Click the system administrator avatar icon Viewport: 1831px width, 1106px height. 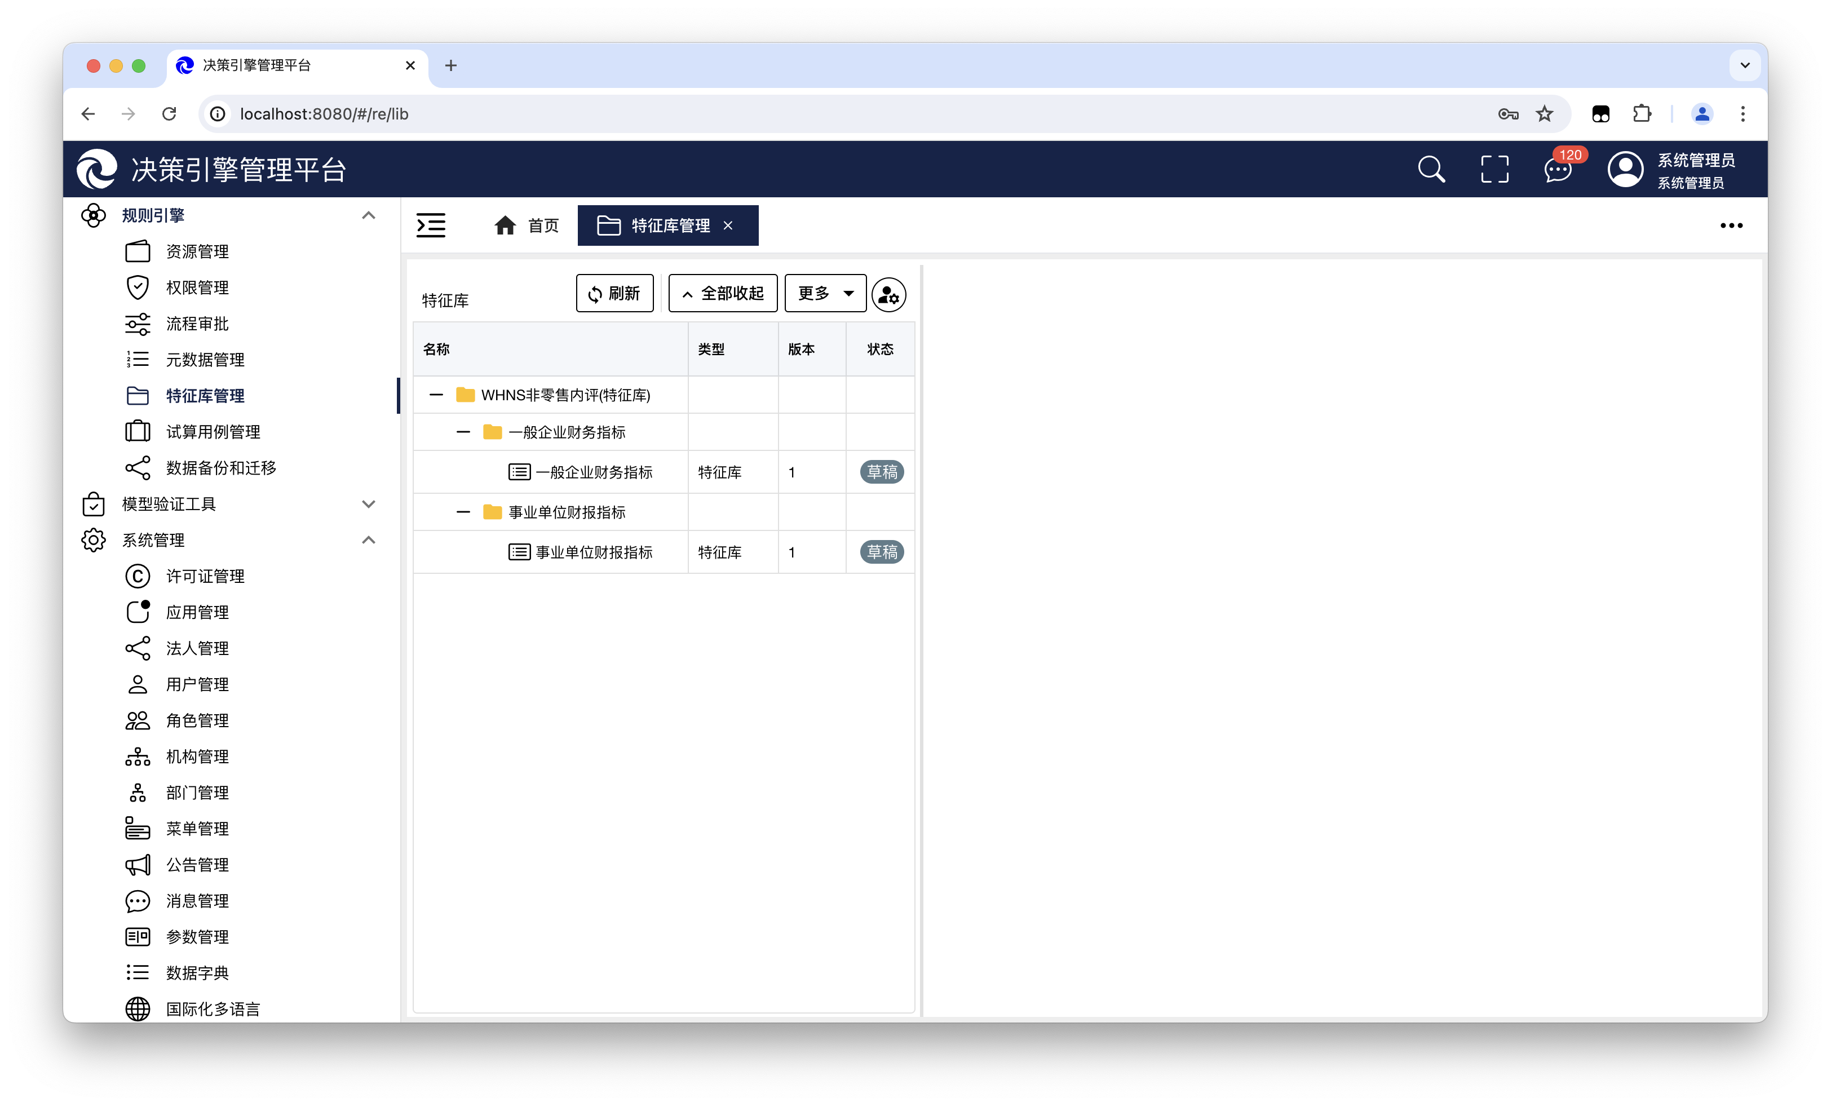(x=1625, y=170)
